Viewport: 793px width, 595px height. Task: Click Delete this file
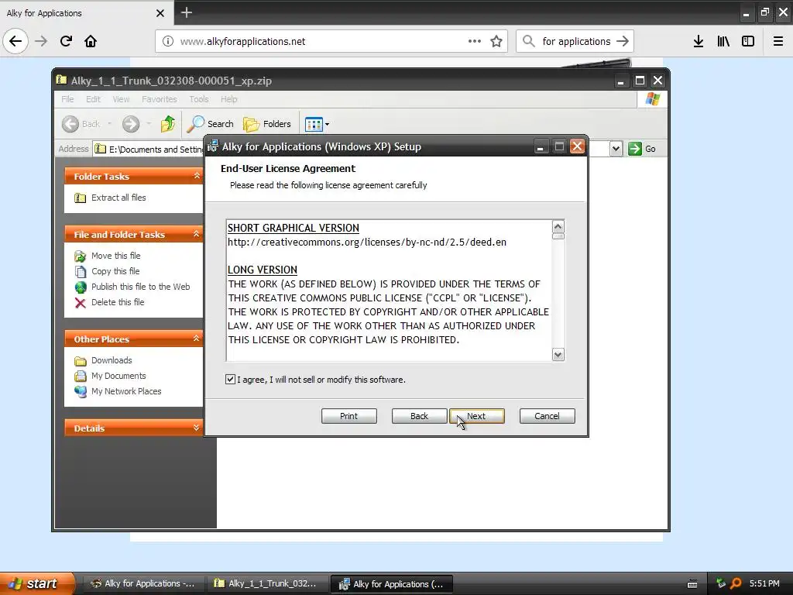109,303
